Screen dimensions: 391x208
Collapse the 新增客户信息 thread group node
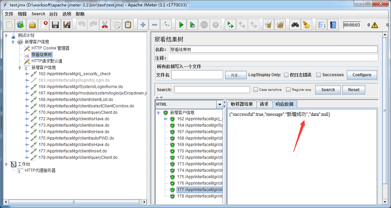[13, 42]
